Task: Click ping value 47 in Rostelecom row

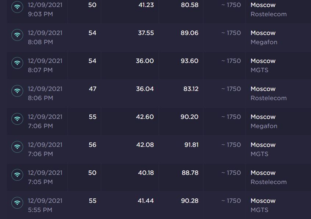Action: [92, 89]
